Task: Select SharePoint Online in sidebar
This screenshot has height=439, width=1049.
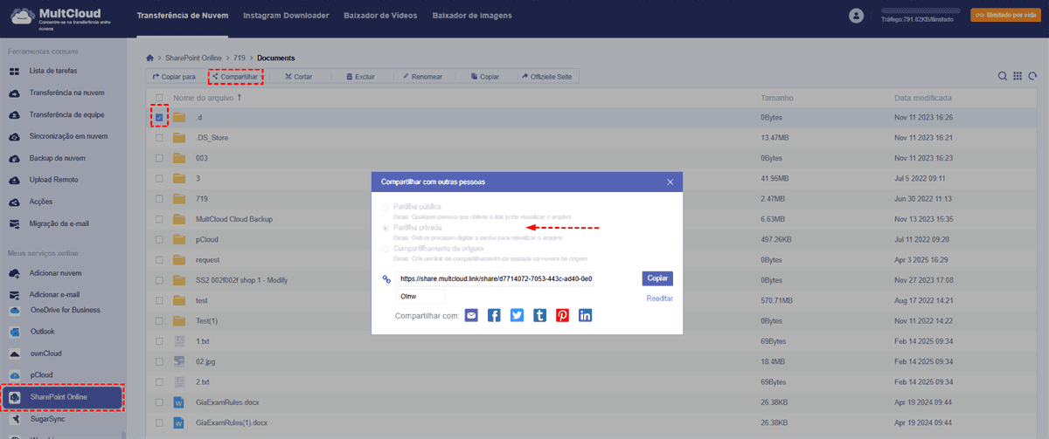Action: pos(63,397)
